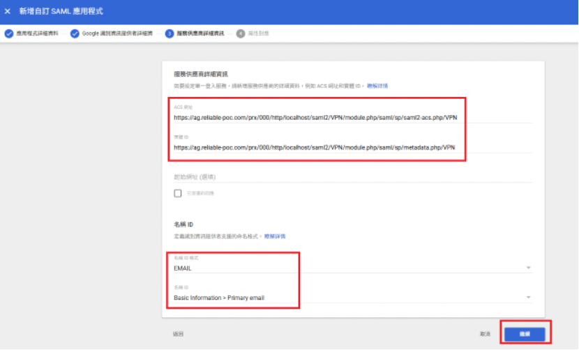Go to the Google identity provider details step
The image size is (579, 350).
(117, 33)
